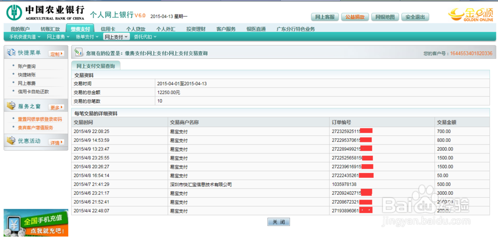Open the 账户查询 link
This screenshot has width=498, height=238.
(x=27, y=66)
